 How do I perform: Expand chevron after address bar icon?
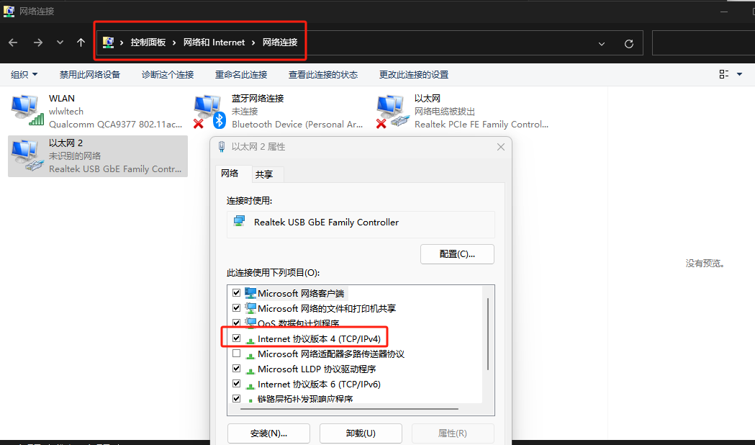(122, 43)
